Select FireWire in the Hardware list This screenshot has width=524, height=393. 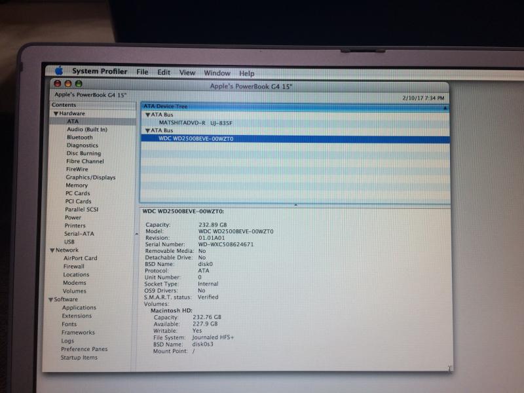point(77,169)
